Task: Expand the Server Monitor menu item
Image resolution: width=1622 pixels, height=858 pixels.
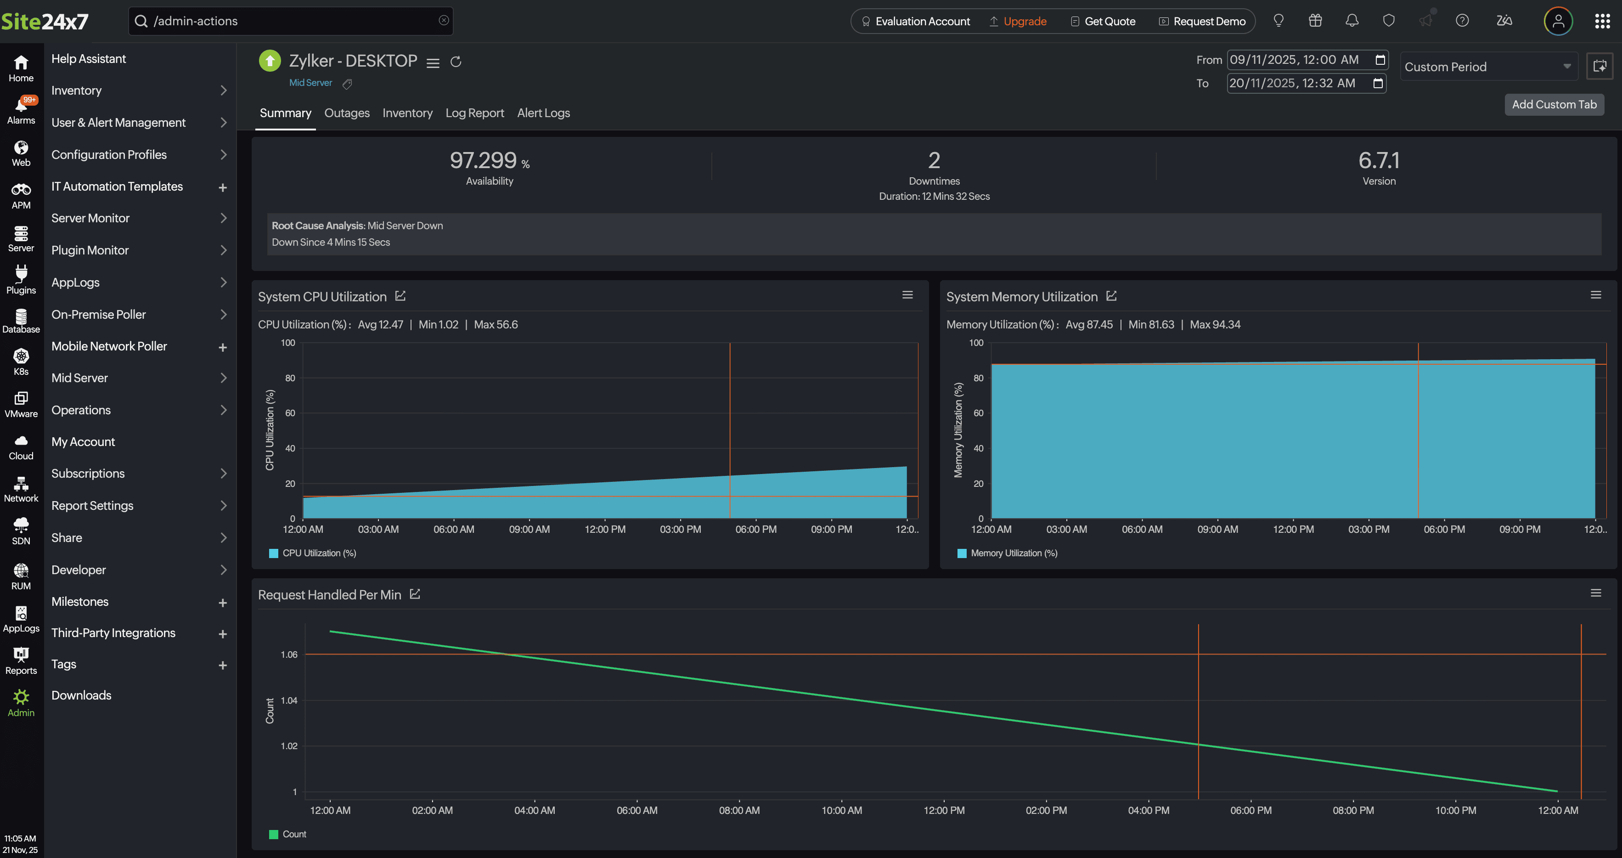Action: point(139,218)
